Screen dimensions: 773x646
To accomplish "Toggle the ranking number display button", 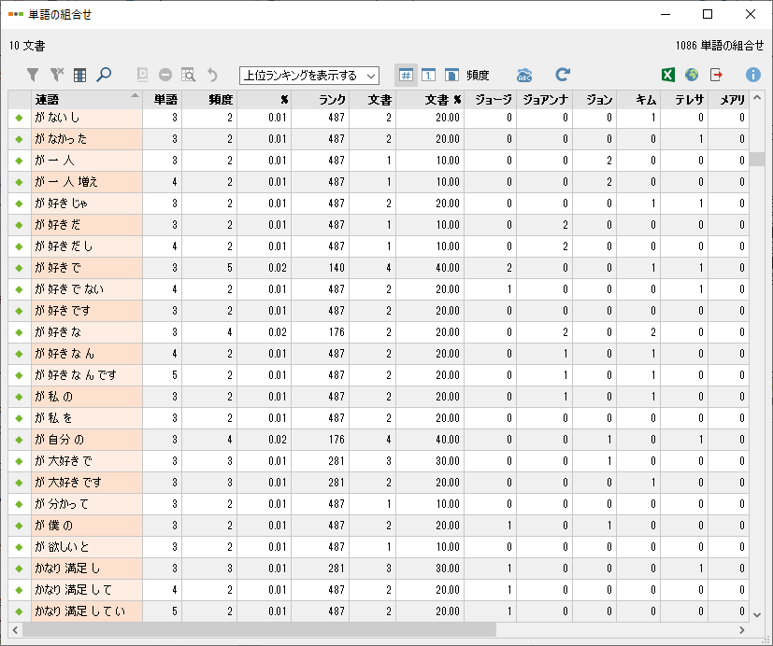I will click(429, 75).
